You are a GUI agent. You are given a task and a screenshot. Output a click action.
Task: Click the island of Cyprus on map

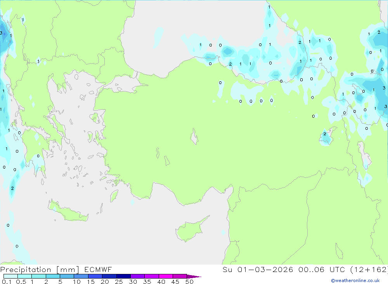(x=190, y=231)
